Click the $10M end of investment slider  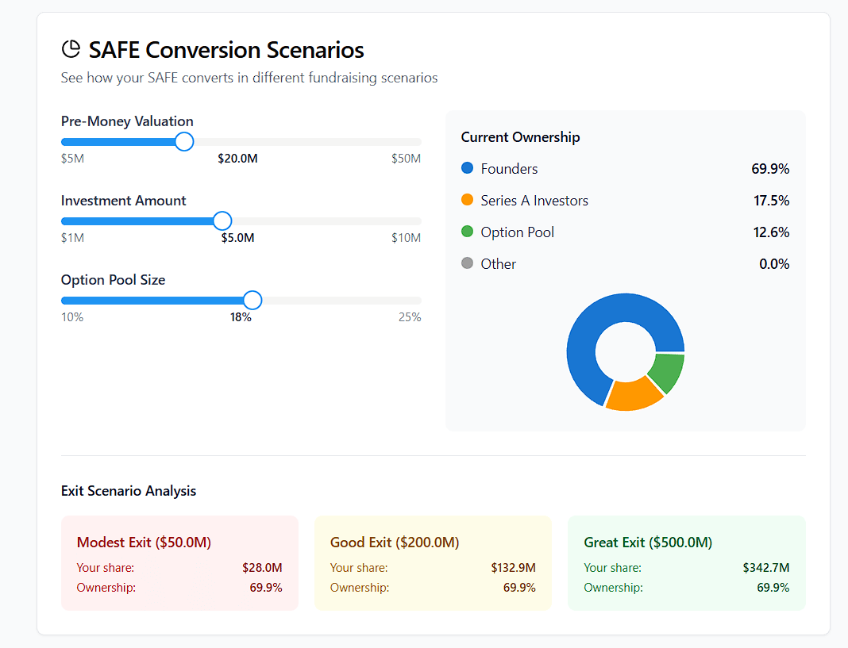pyautogui.click(x=418, y=221)
